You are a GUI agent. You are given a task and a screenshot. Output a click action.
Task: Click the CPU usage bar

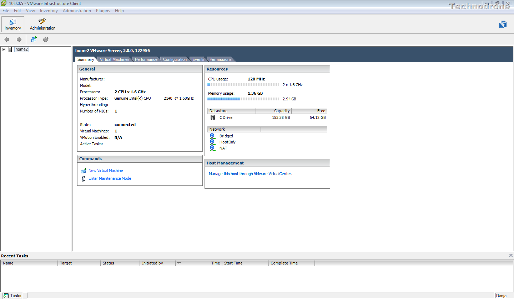[x=243, y=85]
